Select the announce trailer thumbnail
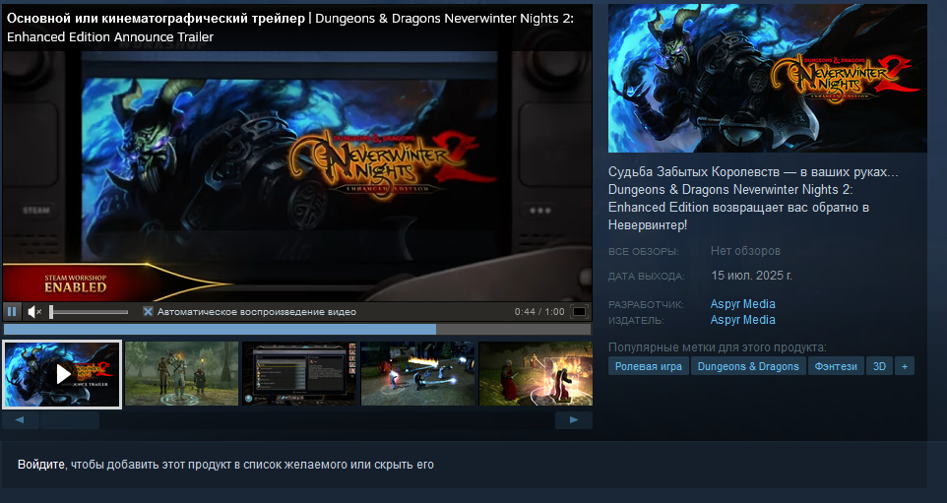 (x=62, y=374)
